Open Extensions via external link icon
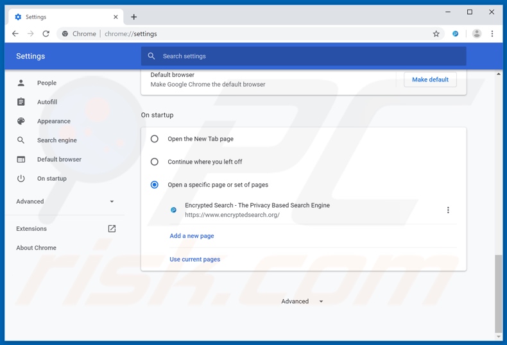The image size is (507, 345). click(x=112, y=229)
